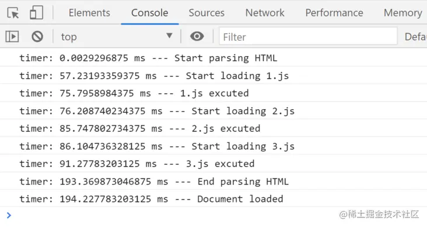Viewport: 427px width, 227px height.
Task: Open the top context dropdown arrow
Action: [x=169, y=36]
